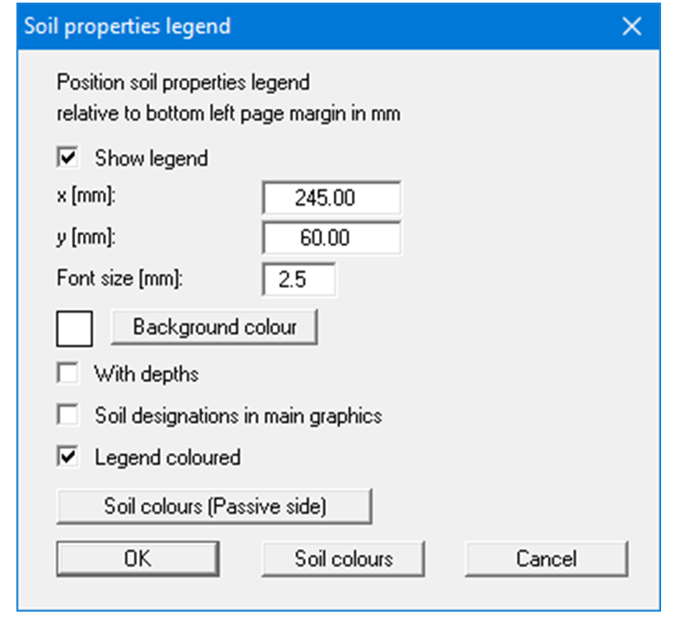This screenshot has width=687, height=628.
Task: Click the "x [mm]:" label
Action: pyautogui.click(x=86, y=196)
